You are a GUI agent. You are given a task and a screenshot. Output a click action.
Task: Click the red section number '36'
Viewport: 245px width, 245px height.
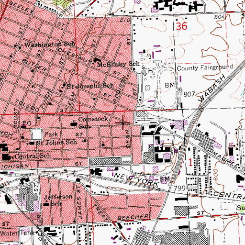[x=181, y=26]
